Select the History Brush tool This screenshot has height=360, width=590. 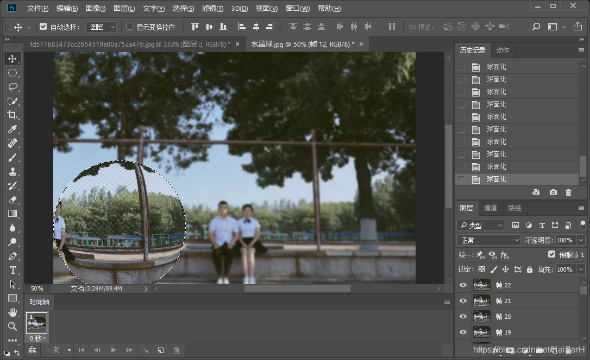[12, 185]
